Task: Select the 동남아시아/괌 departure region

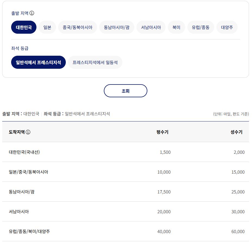Action: coord(117,27)
